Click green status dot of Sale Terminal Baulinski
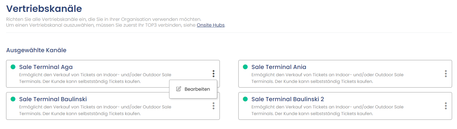This screenshot has height=129, width=457. click(13, 99)
